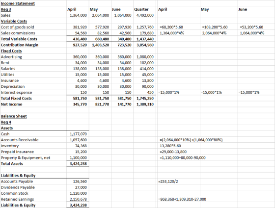Image resolution: width=275 pixels, height=208 pixels.
Task: Select prepaid insurance value 15,200
Action: point(81,152)
